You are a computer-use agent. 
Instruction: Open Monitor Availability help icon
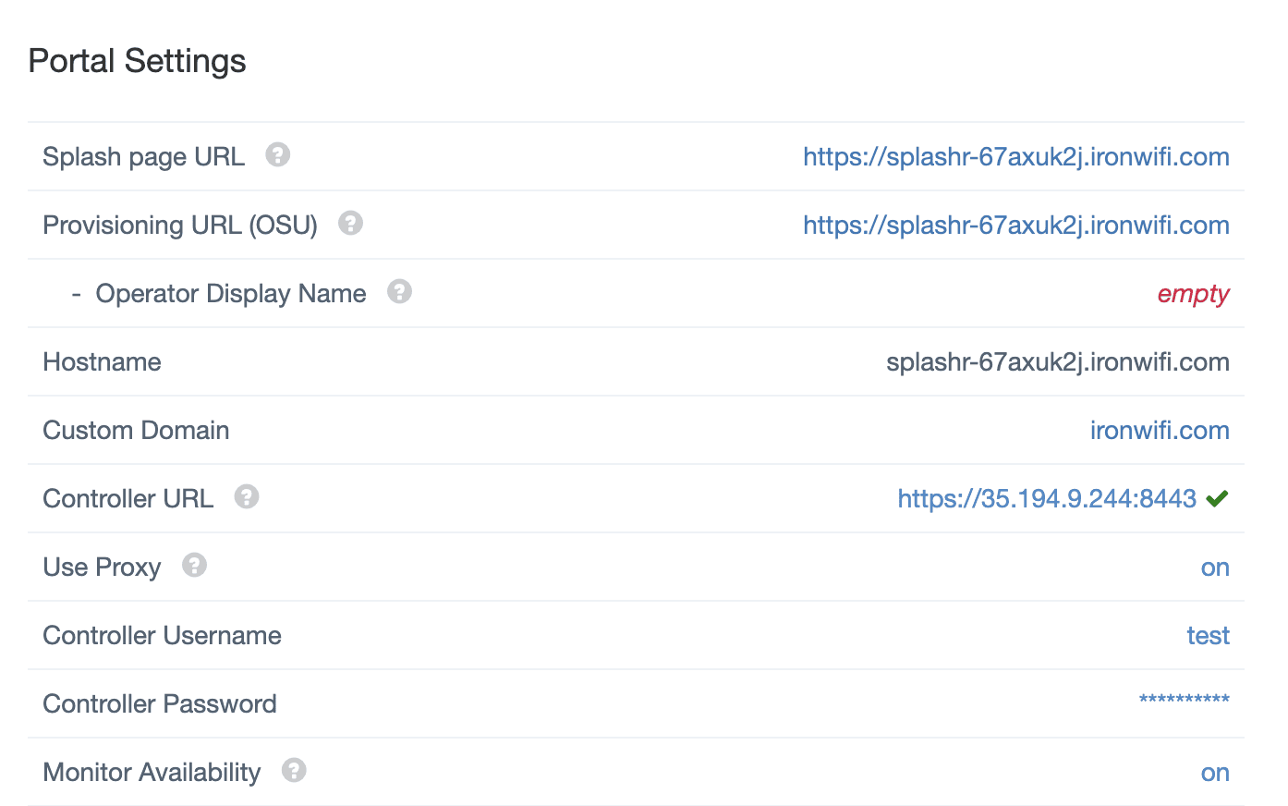[x=294, y=770]
